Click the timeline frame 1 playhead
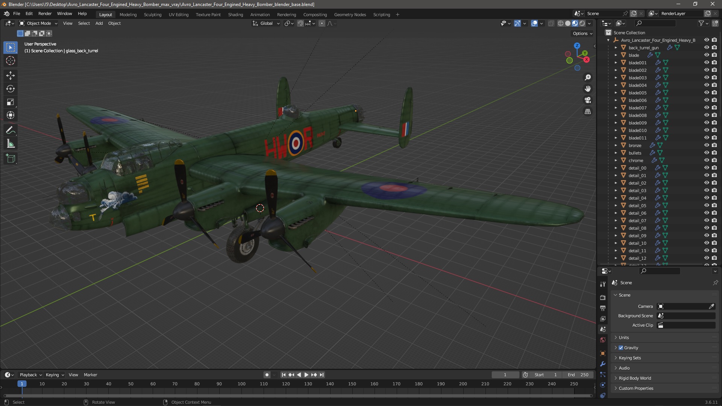Image resolution: width=722 pixels, height=406 pixels. pyautogui.click(x=22, y=384)
